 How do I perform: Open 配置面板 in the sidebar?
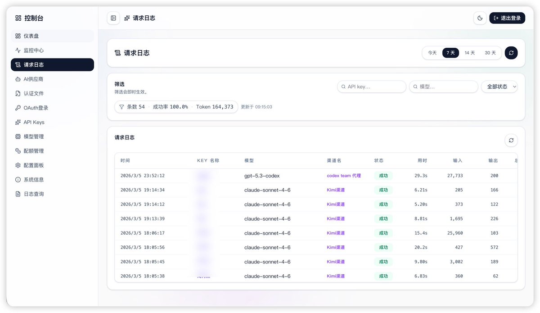coord(52,165)
